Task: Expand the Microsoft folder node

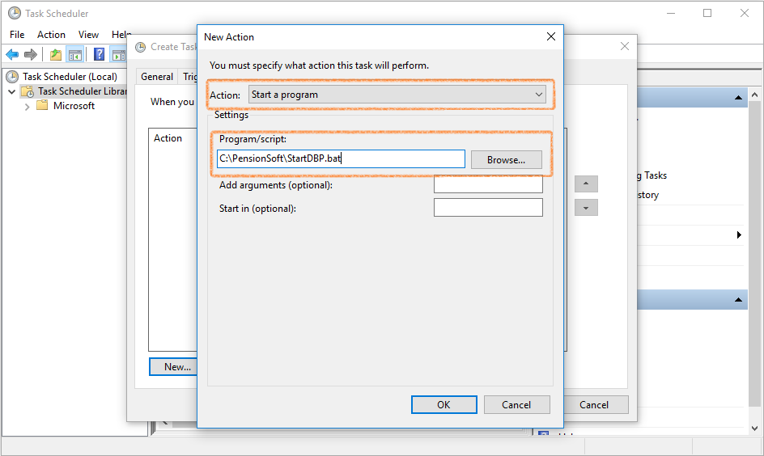Action: pos(27,106)
